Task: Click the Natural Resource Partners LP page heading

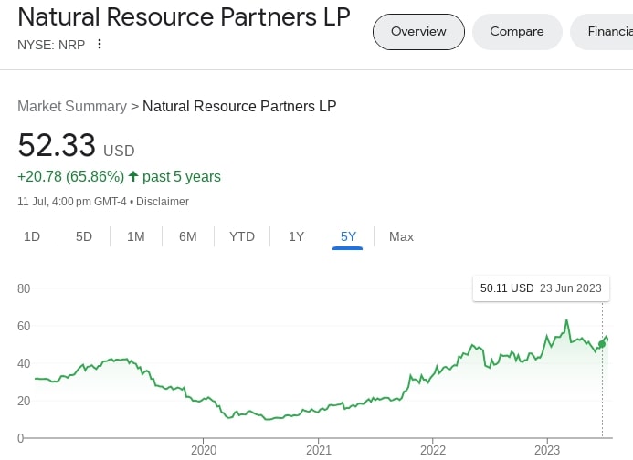Action: pos(184,17)
